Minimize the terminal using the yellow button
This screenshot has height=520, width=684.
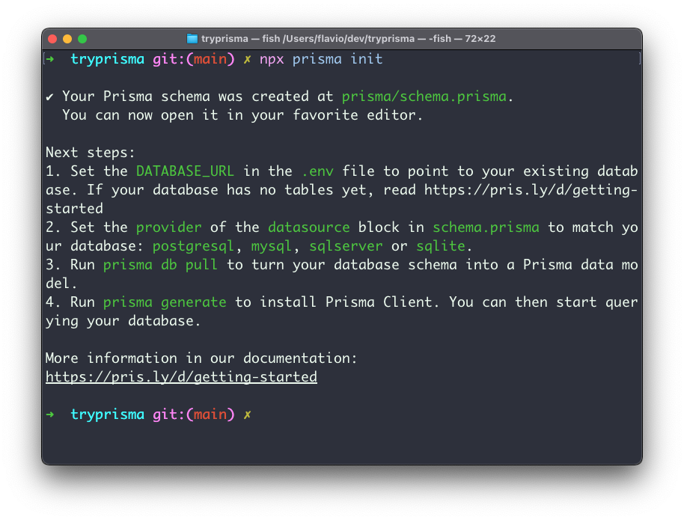pyautogui.click(x=67, y=39)
